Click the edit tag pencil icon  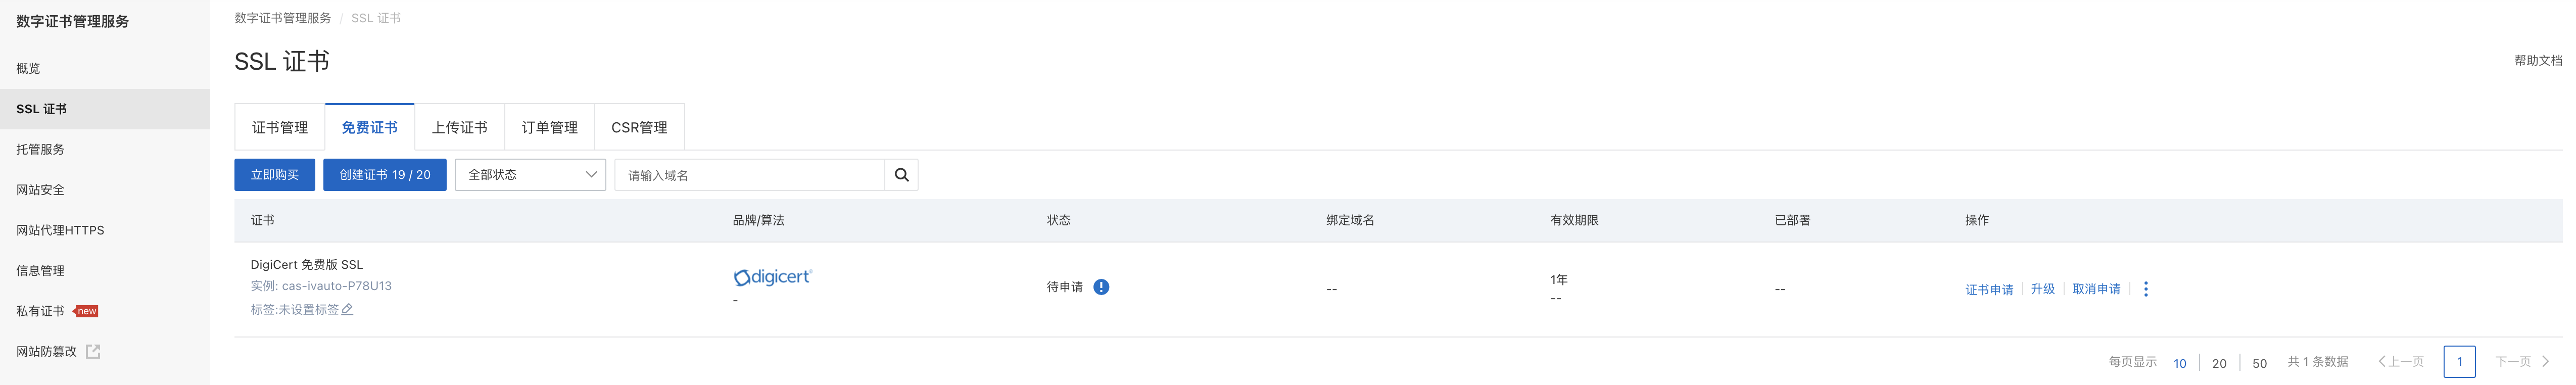pos(347,310)
